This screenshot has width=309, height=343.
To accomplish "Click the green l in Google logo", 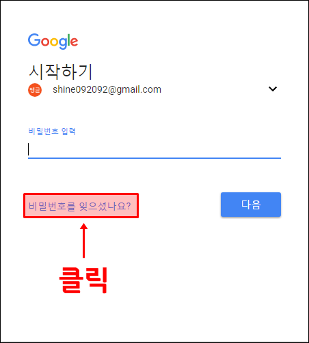I will pos(68,40).
